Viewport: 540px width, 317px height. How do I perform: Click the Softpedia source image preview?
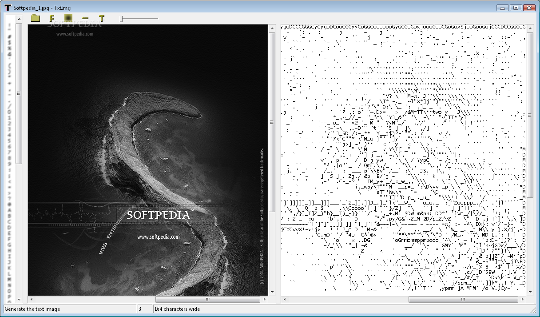[x=148, y=160]
